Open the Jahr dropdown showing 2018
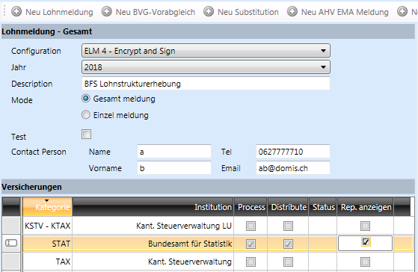This screenshot has height=272, width=418. coord(206,67)
